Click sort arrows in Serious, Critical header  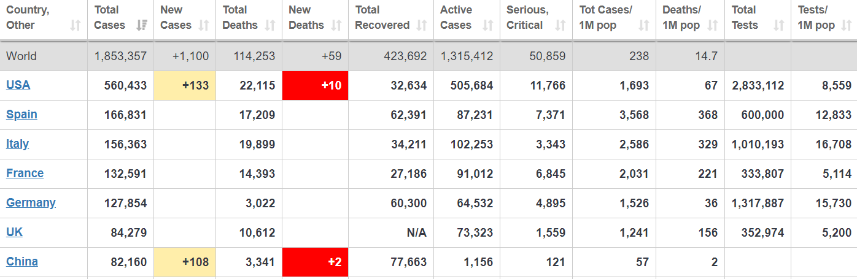(x=560, y=25)
